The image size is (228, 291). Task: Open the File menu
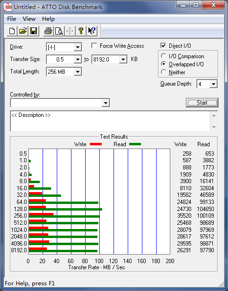pos(11,19)
